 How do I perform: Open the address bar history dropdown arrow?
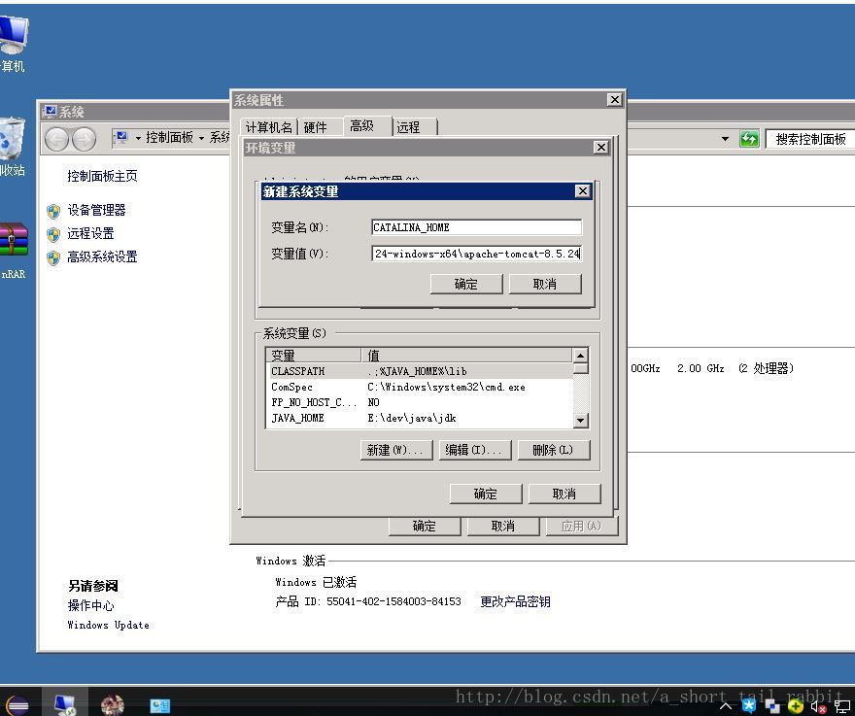pos(725,139)
